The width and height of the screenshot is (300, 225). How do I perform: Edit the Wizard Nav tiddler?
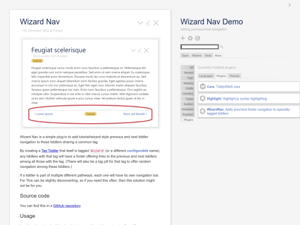tap(148, 23)
